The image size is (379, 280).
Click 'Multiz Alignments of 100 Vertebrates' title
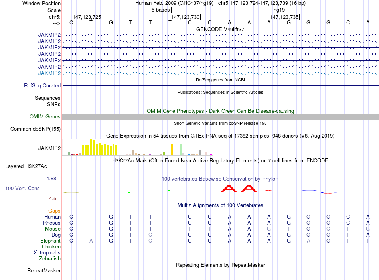(x=220, y=205)
